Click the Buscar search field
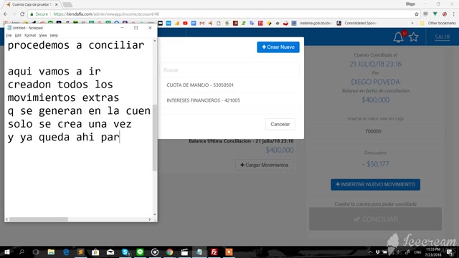 coord(229,70)
